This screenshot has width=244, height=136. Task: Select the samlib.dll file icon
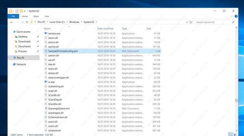(x=46, y=47)
